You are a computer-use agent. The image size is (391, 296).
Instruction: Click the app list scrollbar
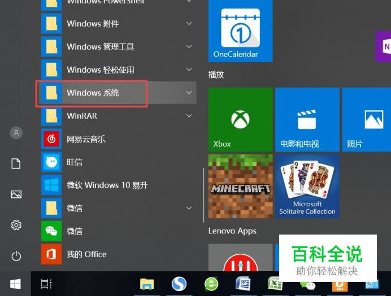pyautogui.click(x=204, y=195)
